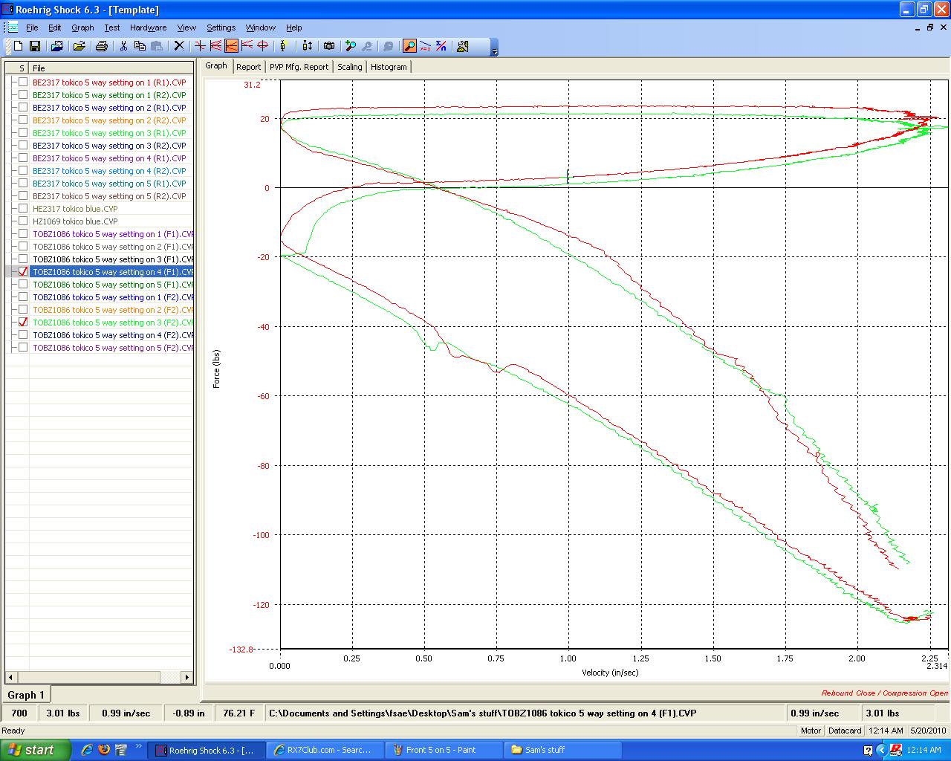Open the Hardware menu
951x761 pixels.
click(x=148, y=27)
